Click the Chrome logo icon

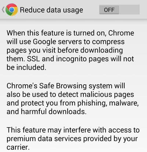[x=12, y=10]
